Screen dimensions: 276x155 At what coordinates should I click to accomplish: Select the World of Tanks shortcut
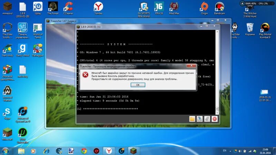[x=38, y=31]
